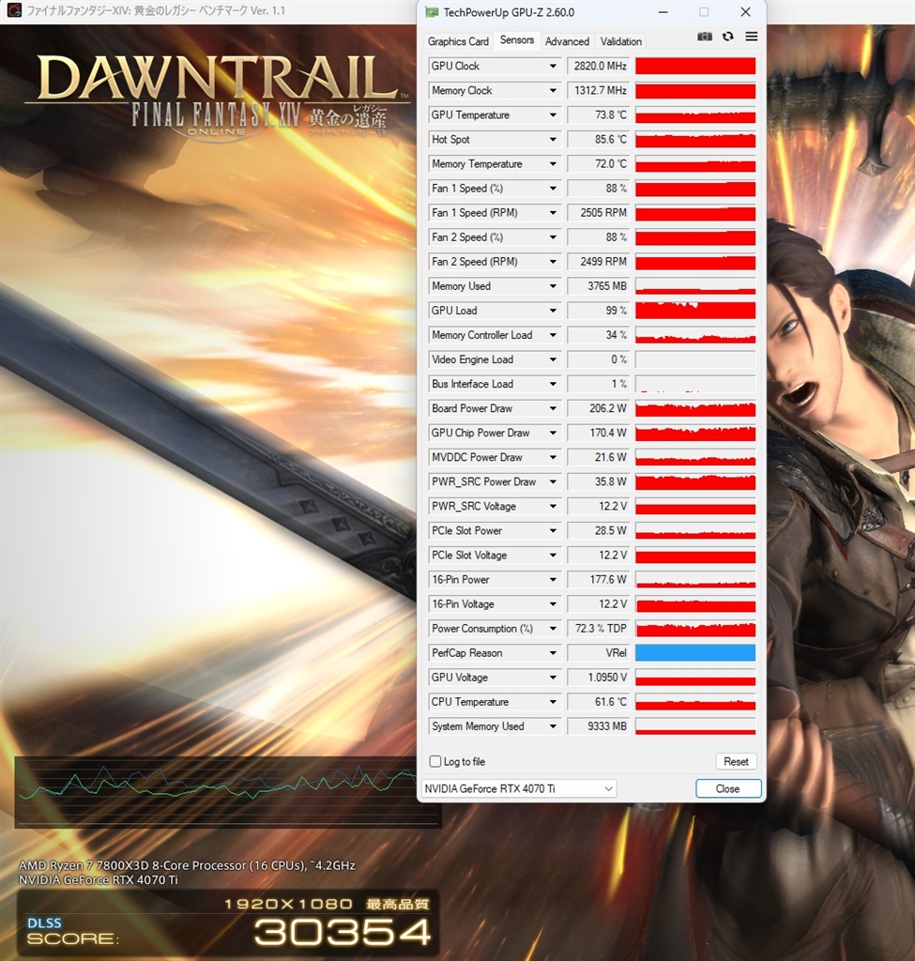Open the Memory Used sensor dropdown
This screenshot has height=961, width=915.
click(553, 286)
